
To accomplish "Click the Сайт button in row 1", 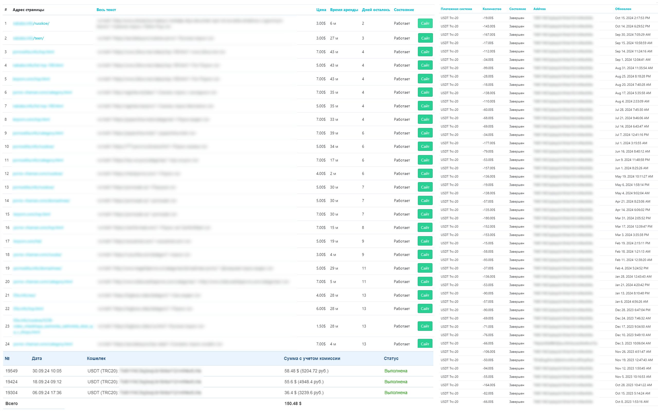I will (x=425, y=23).
